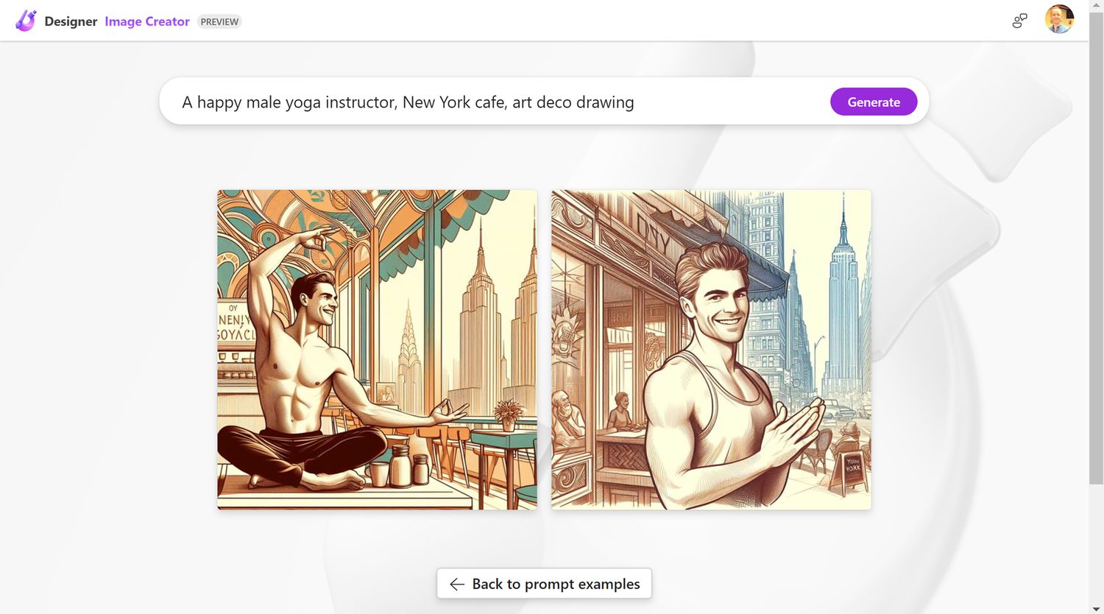Click the PREVIEW badge
Image resolution: width=1104 pixels, height=614 pixels.
click(x=219, y=21)
